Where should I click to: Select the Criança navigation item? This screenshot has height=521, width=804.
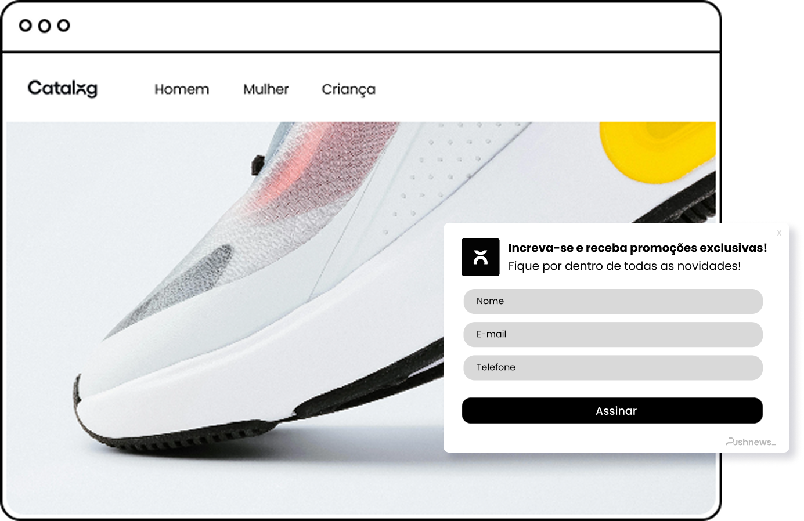click(348, 90)
